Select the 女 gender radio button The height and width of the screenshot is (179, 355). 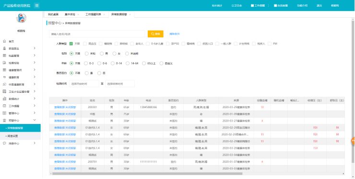[x=114, y=54]
